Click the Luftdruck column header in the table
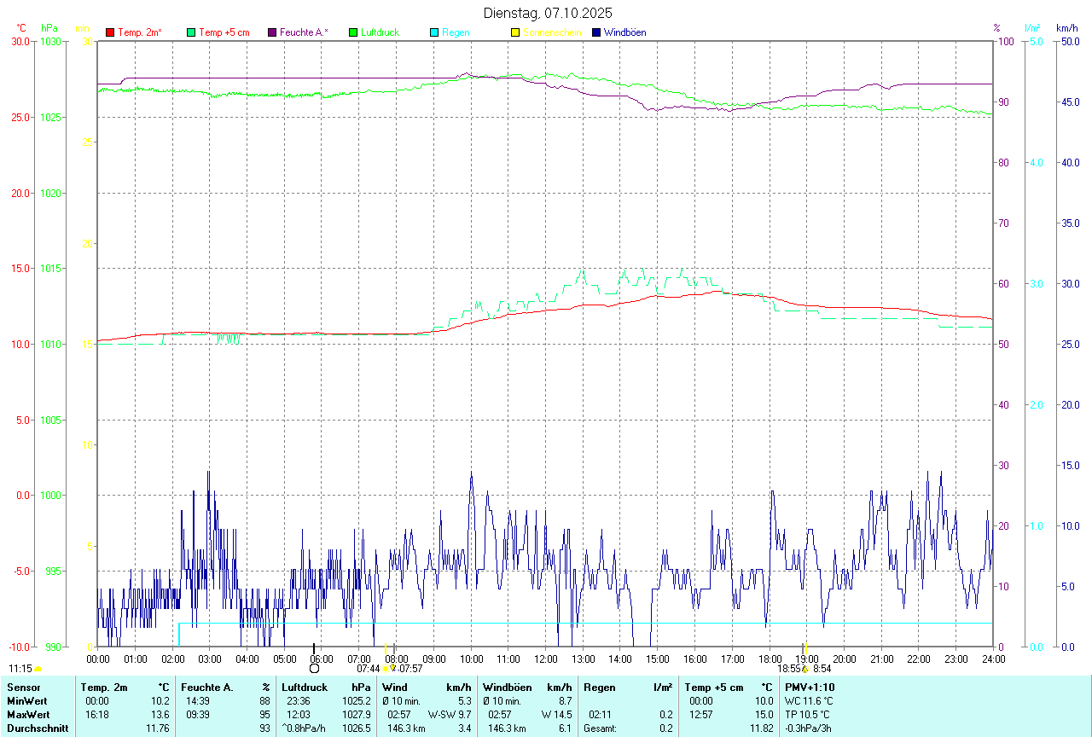 coord(305,688)
